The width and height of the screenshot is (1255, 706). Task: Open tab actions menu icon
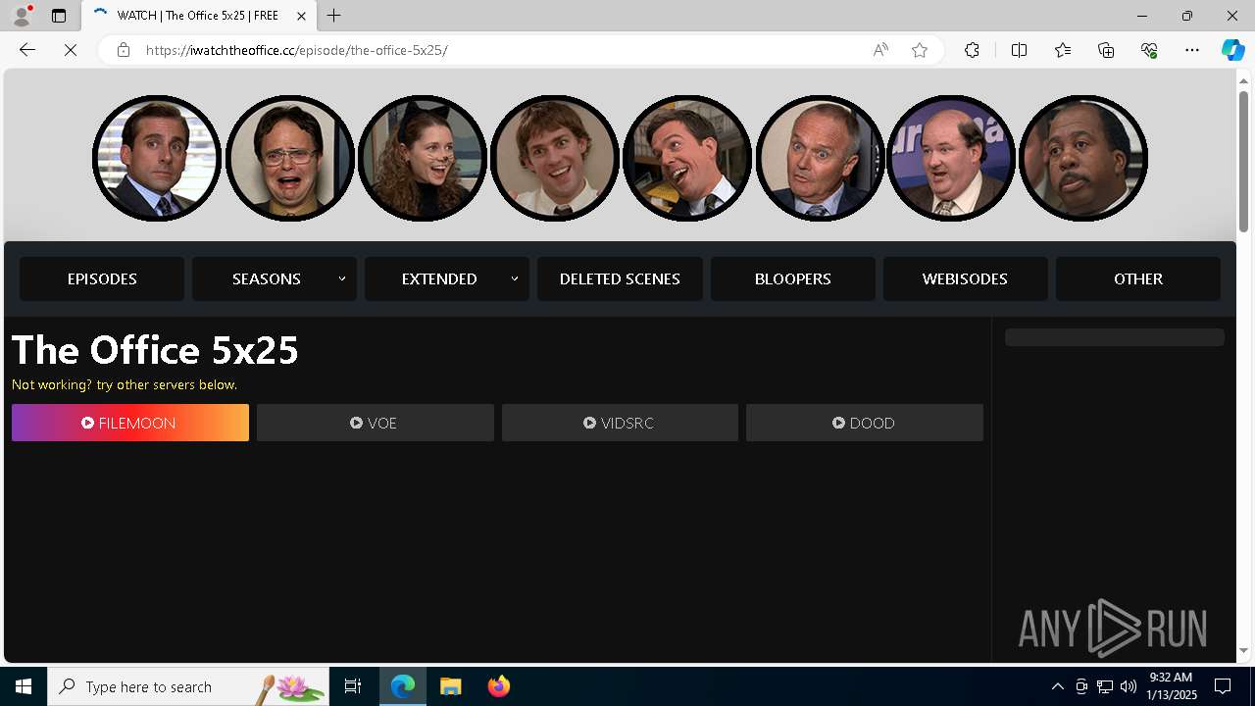[x=59, y=16]
